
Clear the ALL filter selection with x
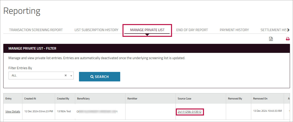(x=66, y=75)
